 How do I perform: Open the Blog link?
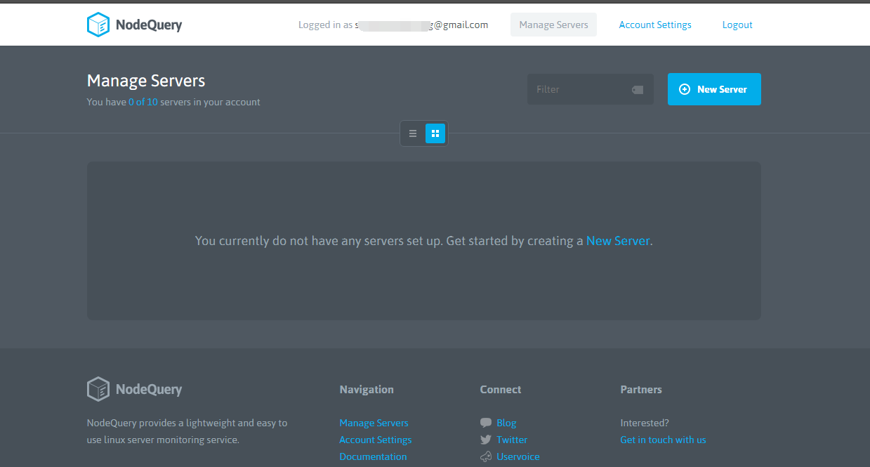point(506,423)
